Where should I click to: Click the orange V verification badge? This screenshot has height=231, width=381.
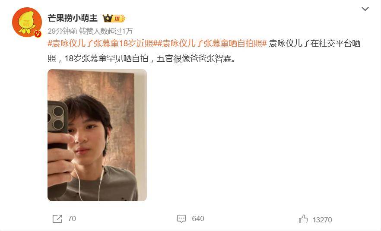pyautogui.click(x=38, y=34)
